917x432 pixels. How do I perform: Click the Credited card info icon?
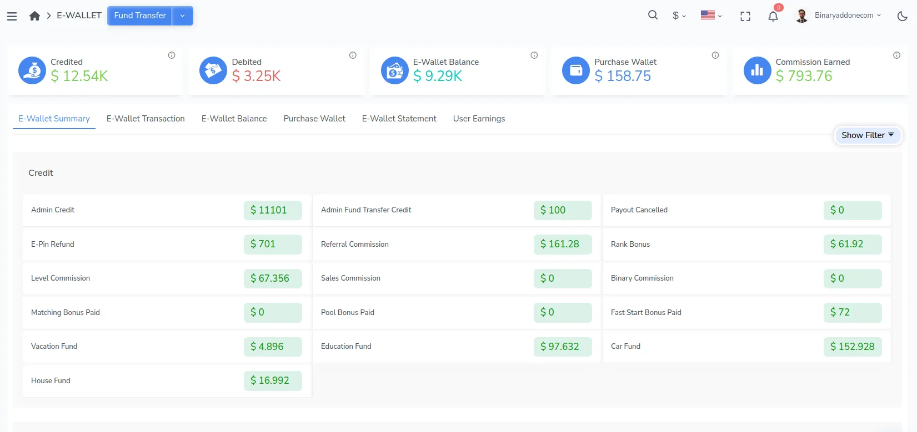point(172,55)
